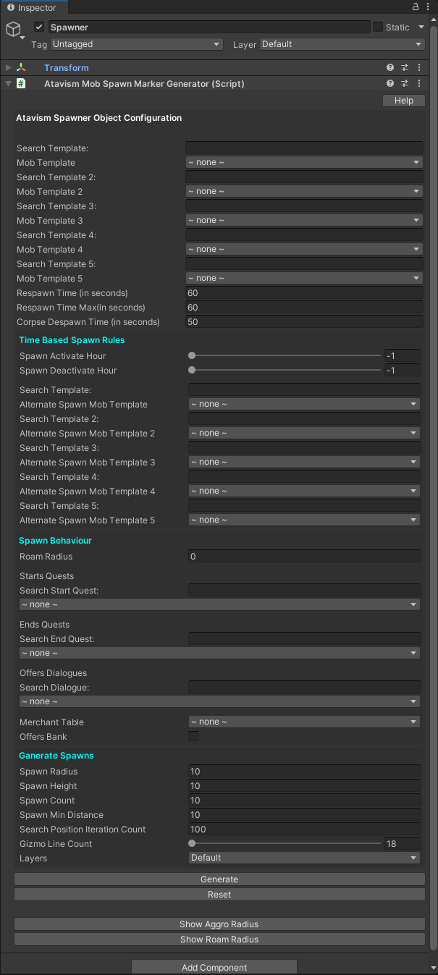Click the Inspector lock icon
The height and width of the screenshot is (975, 438).
click(416, 7)
